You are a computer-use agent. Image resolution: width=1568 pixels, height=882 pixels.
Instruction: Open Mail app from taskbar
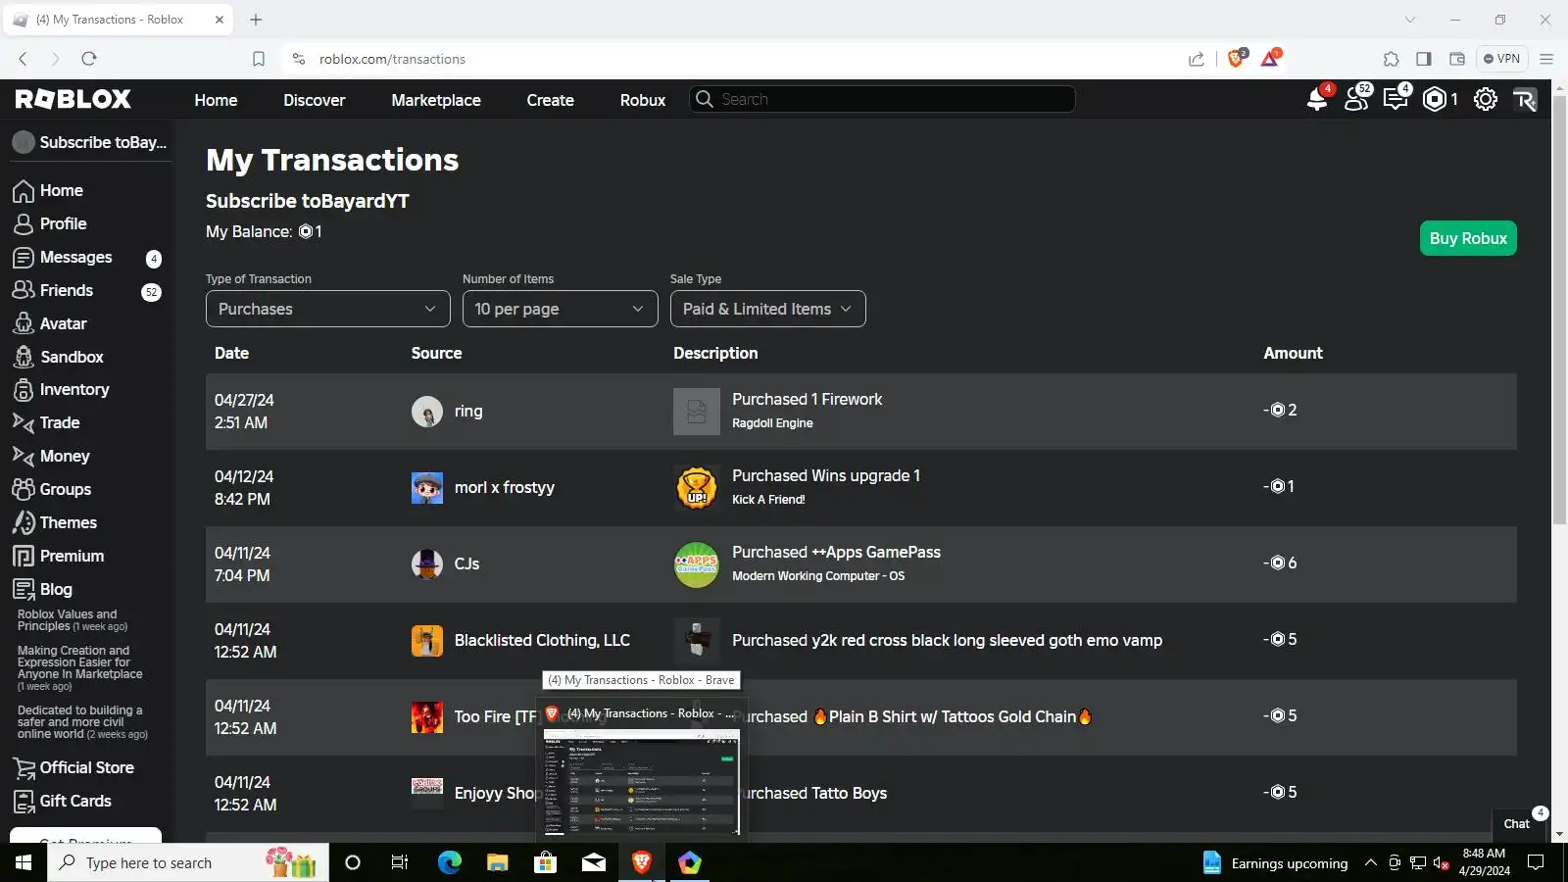tap(594, 862)
